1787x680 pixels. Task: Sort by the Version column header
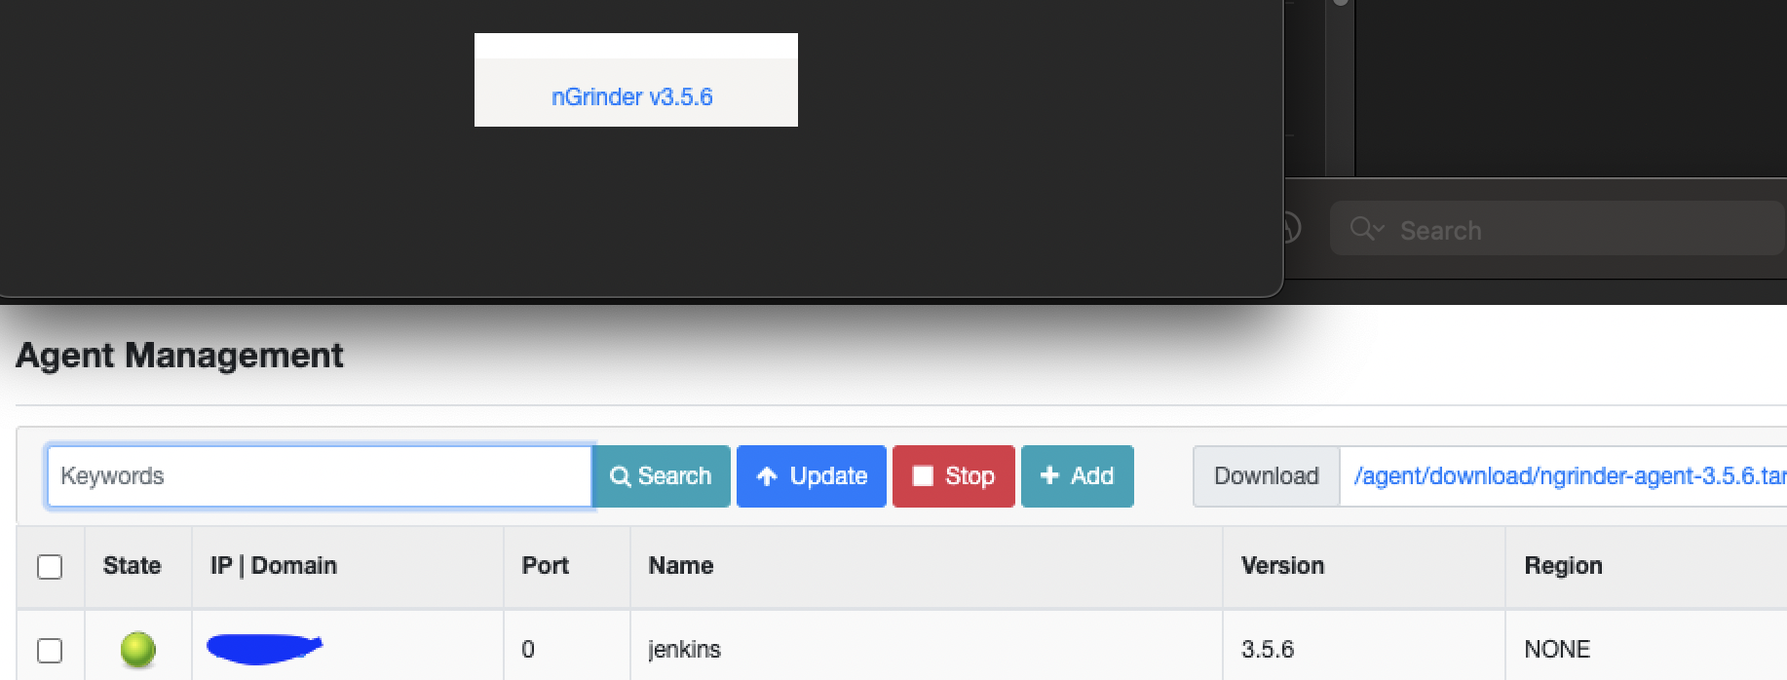pos(1282,566)
